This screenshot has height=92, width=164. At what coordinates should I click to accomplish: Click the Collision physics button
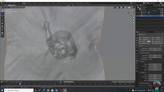pyautogui.click(x=145, y=40)
